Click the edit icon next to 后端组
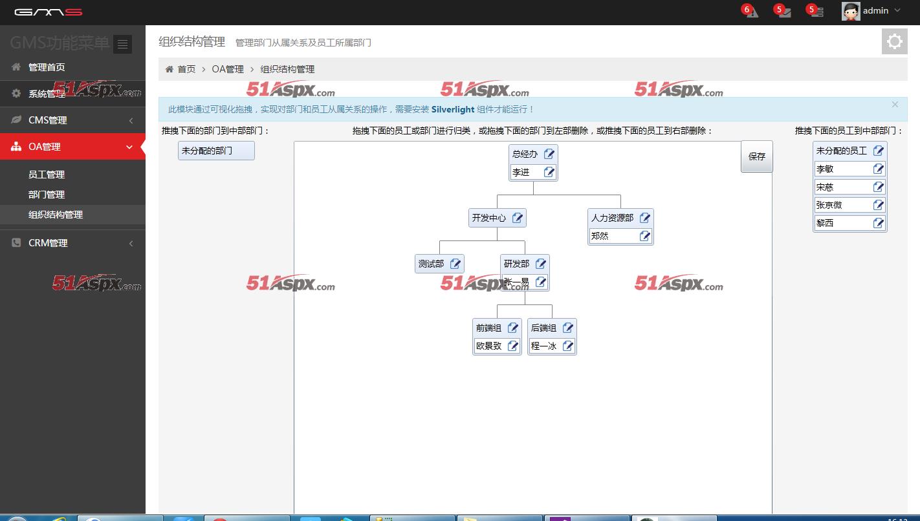The image size is (920, 521). pos(568,328)
